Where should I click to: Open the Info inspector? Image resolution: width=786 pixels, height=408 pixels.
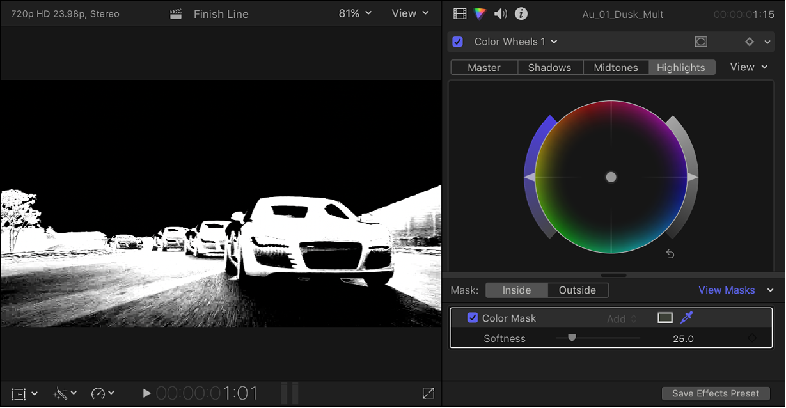pyautogui.click(x=521, y=13)
